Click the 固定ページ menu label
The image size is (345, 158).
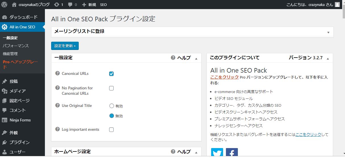pos(20,101)
